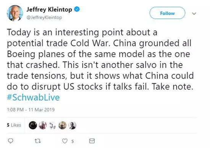Screen dimensions: 210x148
Task: Click the Jeffrey Kleintop display name
Action: click(49, 10)
